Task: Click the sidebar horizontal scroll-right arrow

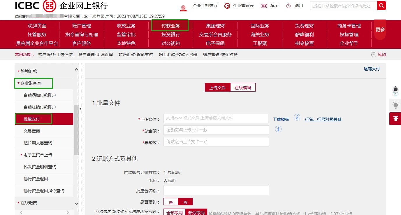Action: (x=68, y=212)
